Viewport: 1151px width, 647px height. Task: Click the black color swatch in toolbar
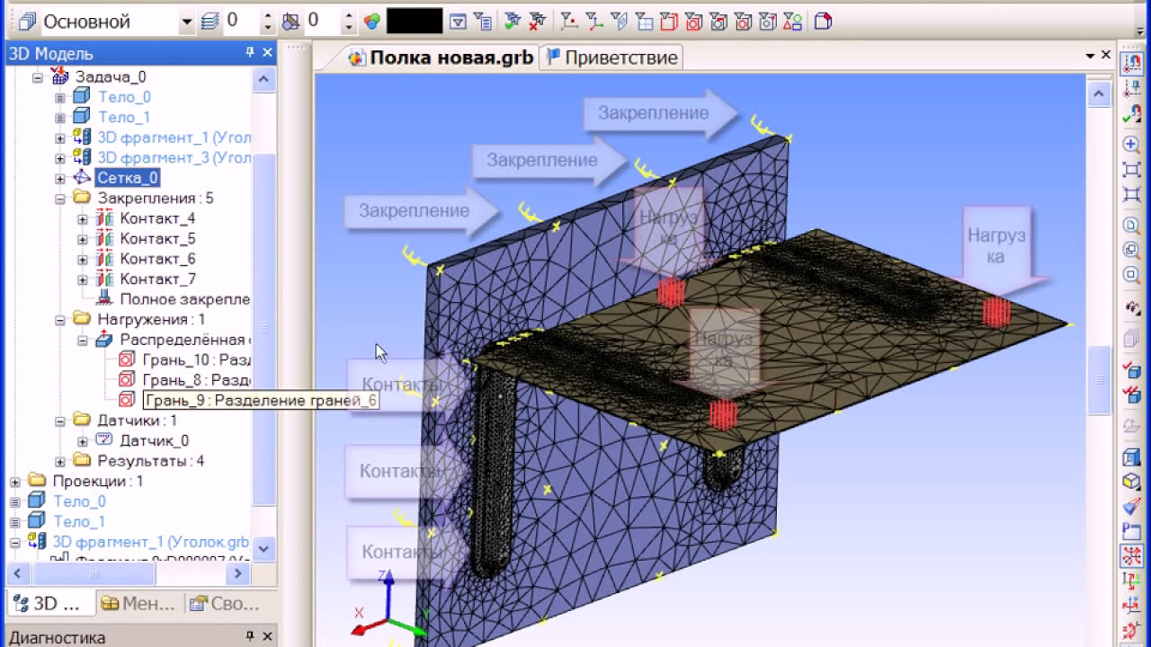(415, 22)
